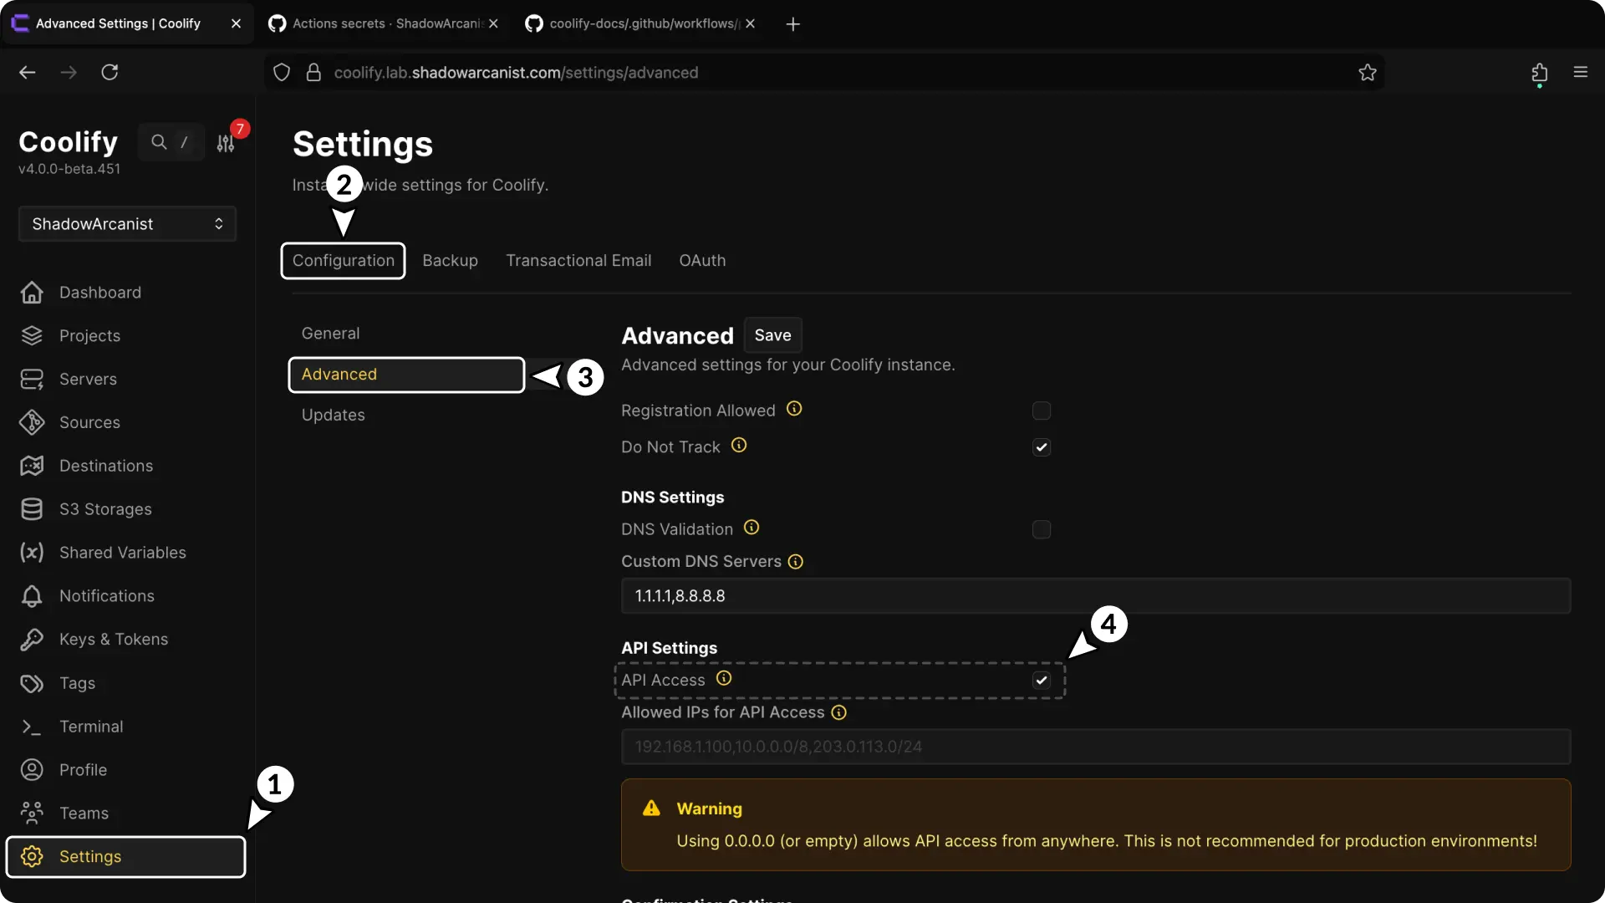Enable DNS Validation
This screenshot has height=903, width=1605.
[x=1041, y=529]
